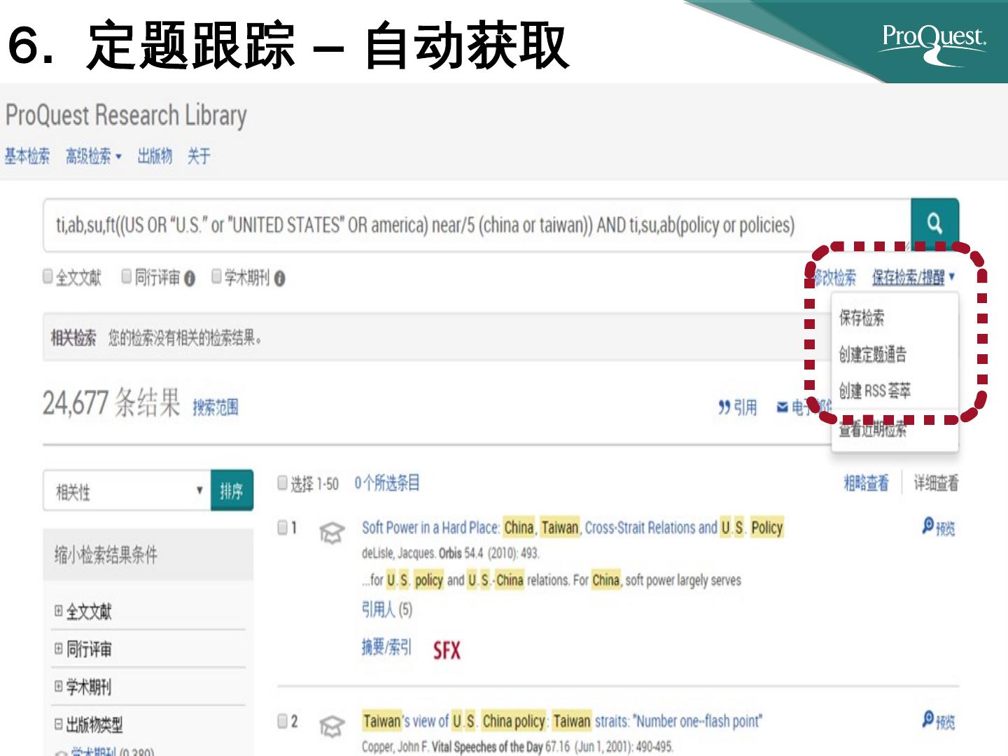Open the "Soft Power in a Hard Place" article

point(573,527)
